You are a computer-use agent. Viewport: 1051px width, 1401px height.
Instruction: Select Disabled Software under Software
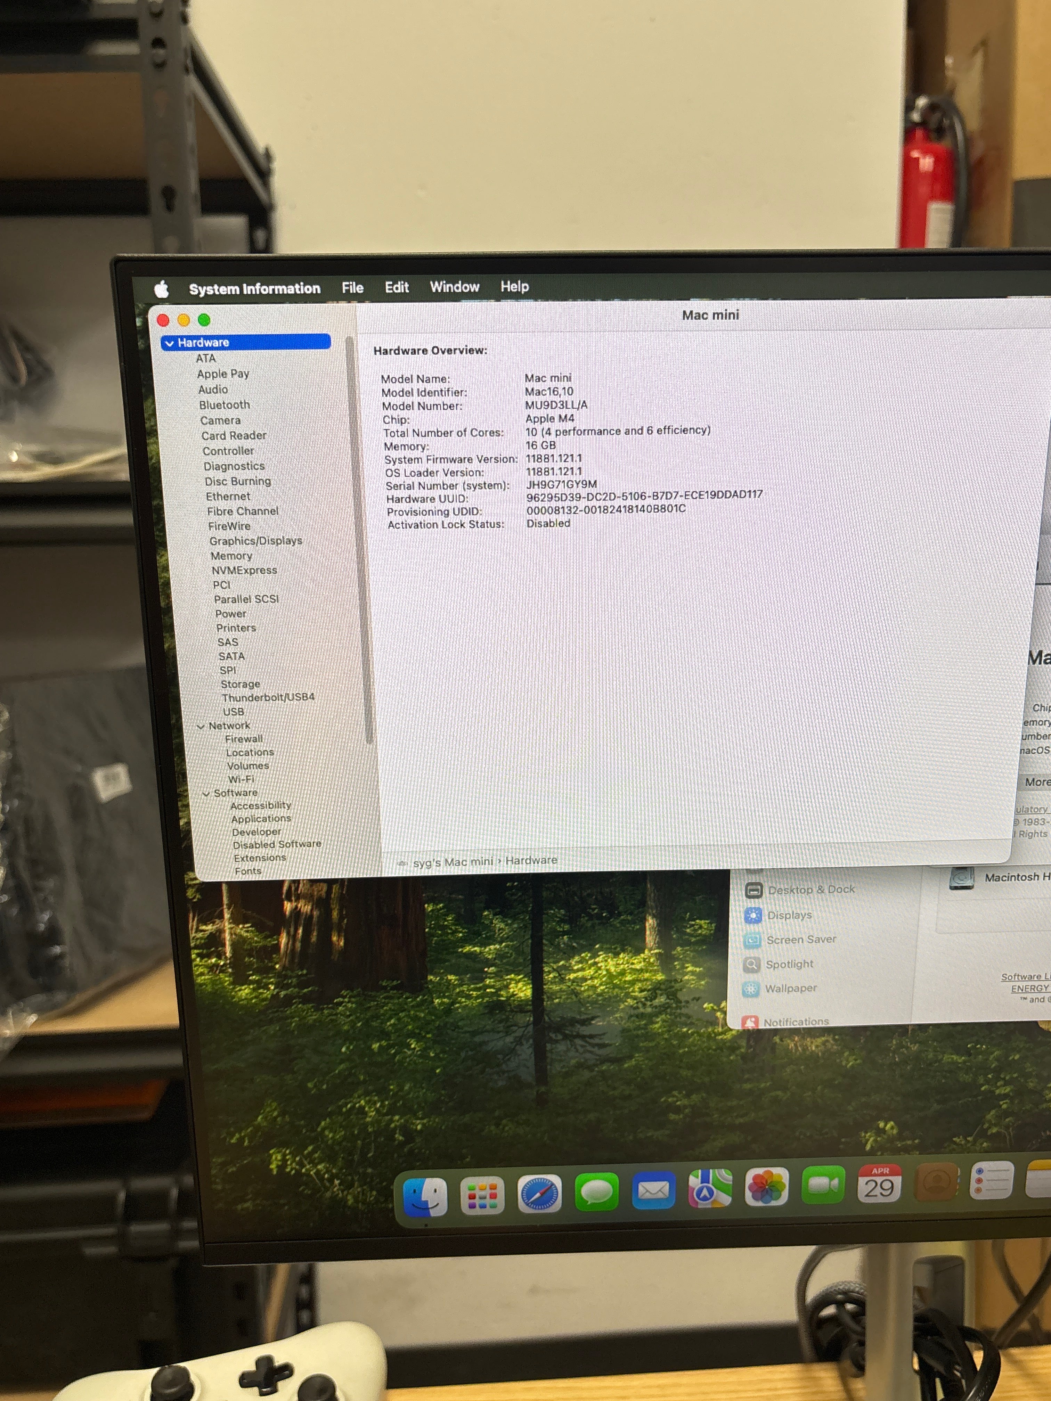click(277, 845)
